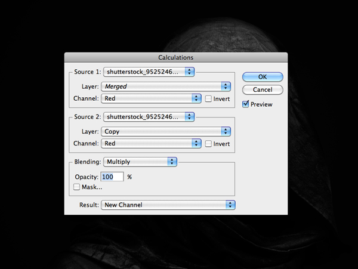The image size is (358, 269).
Task: Expand the Source 2 Channel dropdown
Action: (x=151, y=144)
